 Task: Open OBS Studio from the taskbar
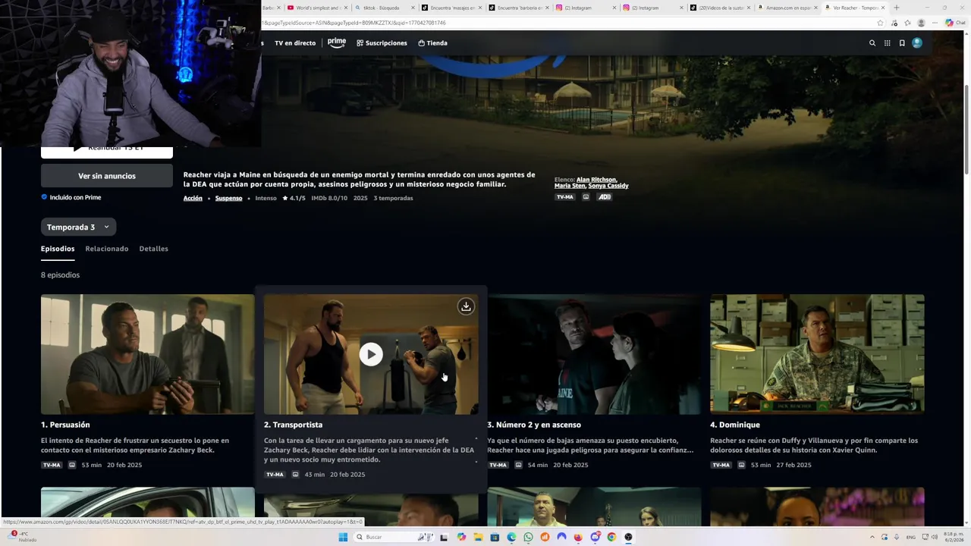tap(628, 537)
